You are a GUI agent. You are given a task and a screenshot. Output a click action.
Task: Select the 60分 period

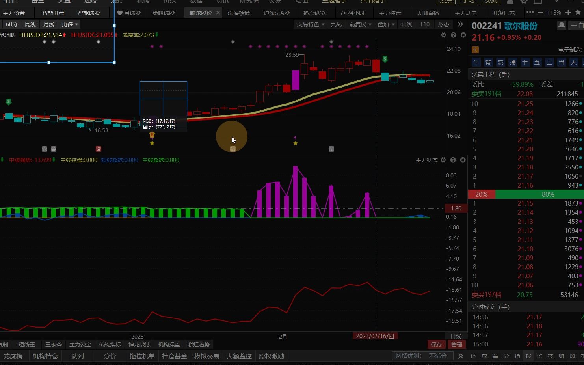[x=12, y=24]
